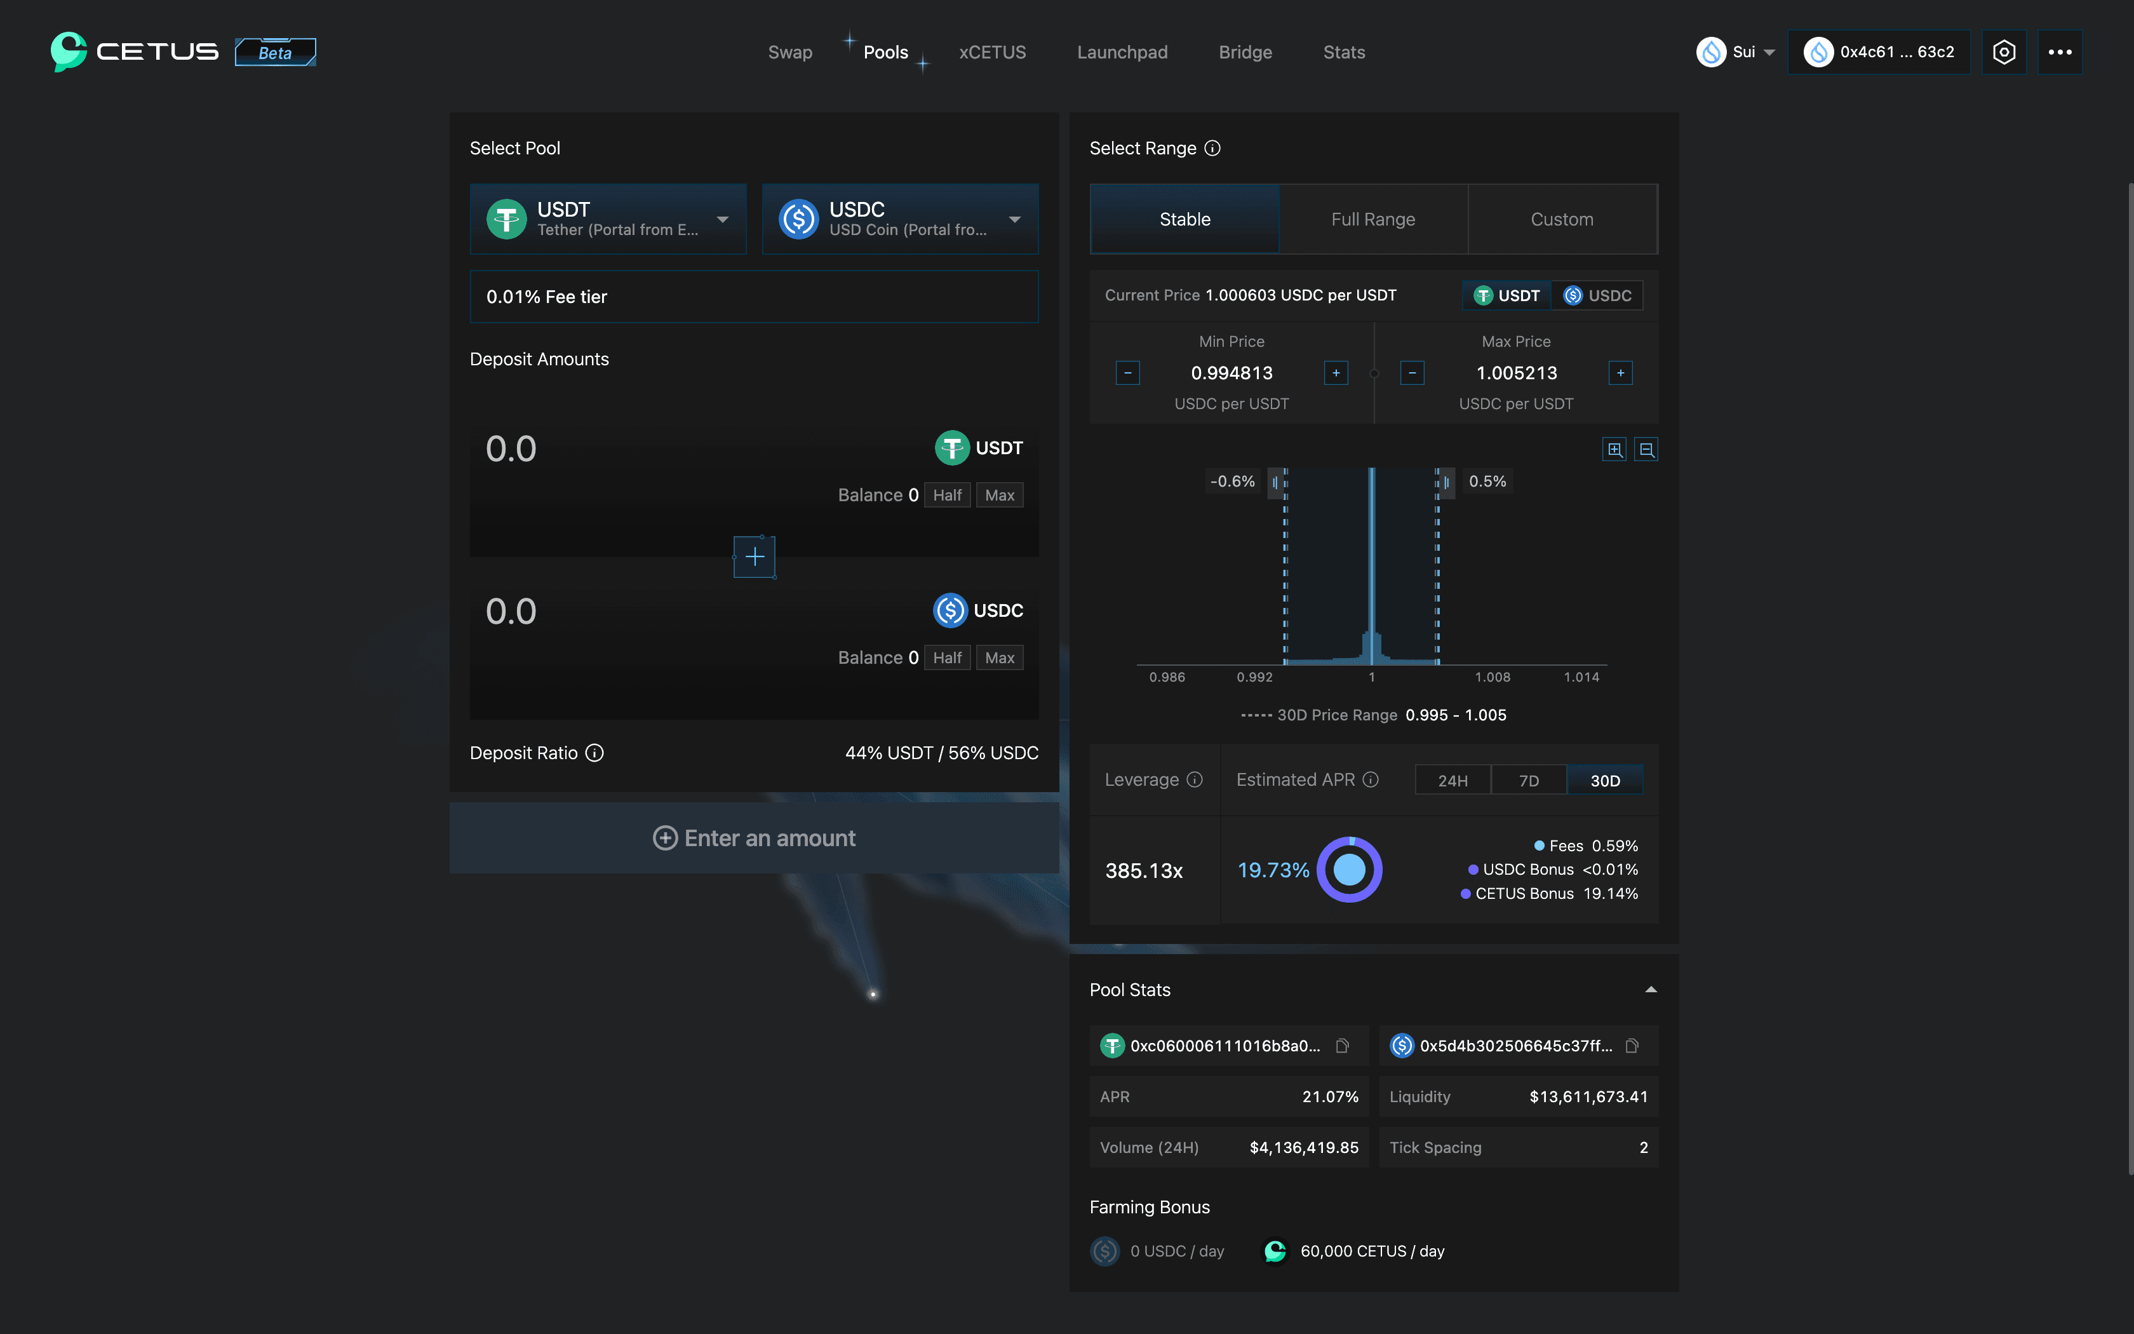Image resolution: width=2134 pixels, height=1334 pixels.
Task: Go to the Swap page
Action: [x=790, y=52]
